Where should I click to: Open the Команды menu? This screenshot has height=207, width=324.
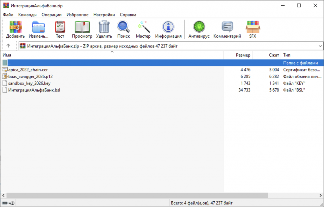27,15
